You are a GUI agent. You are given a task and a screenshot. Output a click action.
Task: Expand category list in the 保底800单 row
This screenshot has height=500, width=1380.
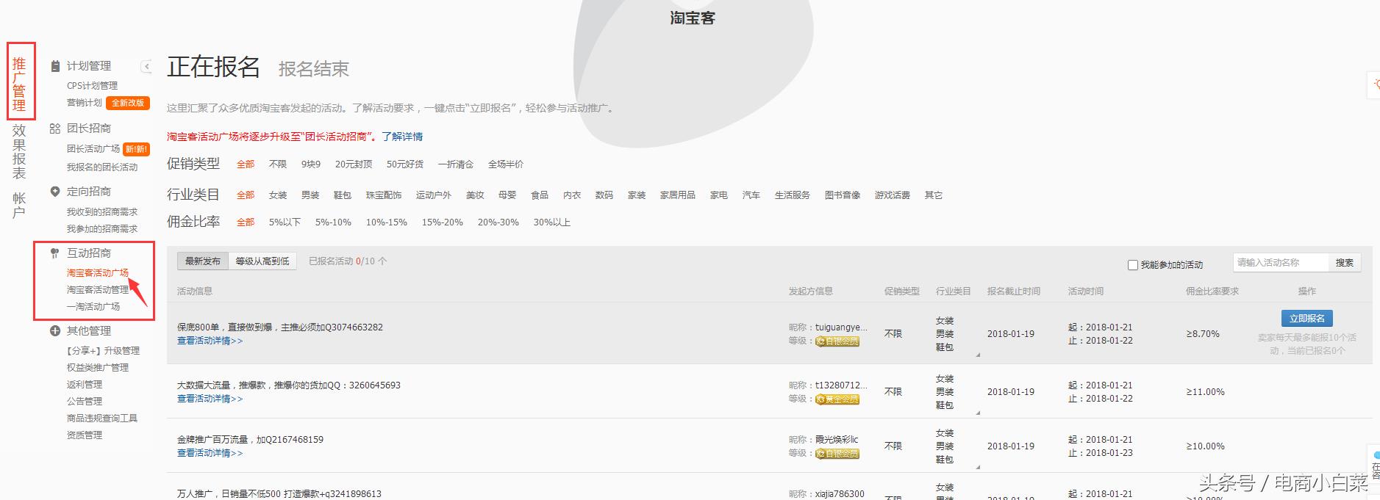click(x=978, y=355)
